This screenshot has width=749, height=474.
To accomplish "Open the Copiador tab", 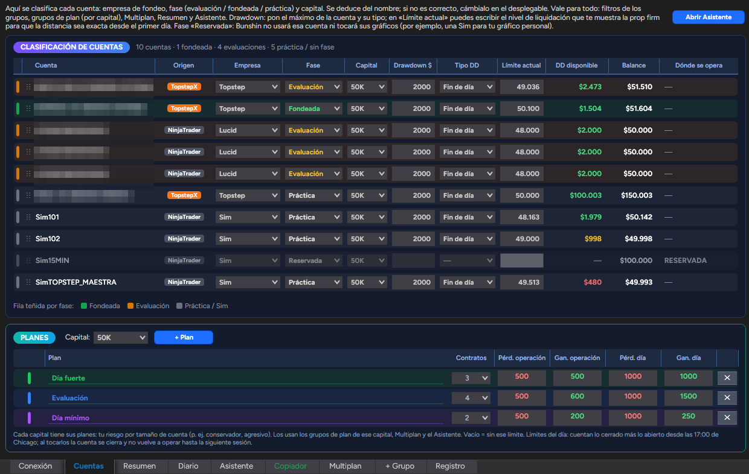I will click(291, 466).
